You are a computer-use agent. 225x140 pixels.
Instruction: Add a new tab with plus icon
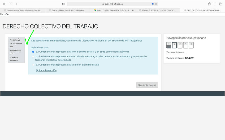click(215, 4)
